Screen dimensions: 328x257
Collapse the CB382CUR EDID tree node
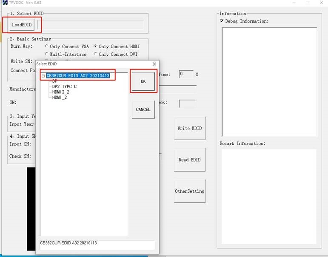tap(43, 76)
